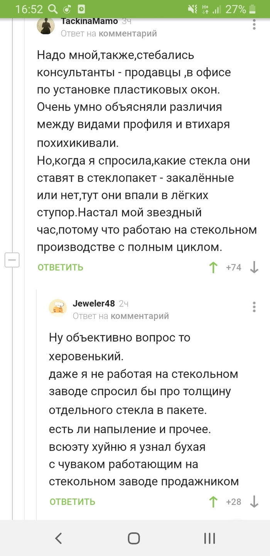Open the recent apps overview button
This screenshot has width=270, height=556.
[209, 537]
